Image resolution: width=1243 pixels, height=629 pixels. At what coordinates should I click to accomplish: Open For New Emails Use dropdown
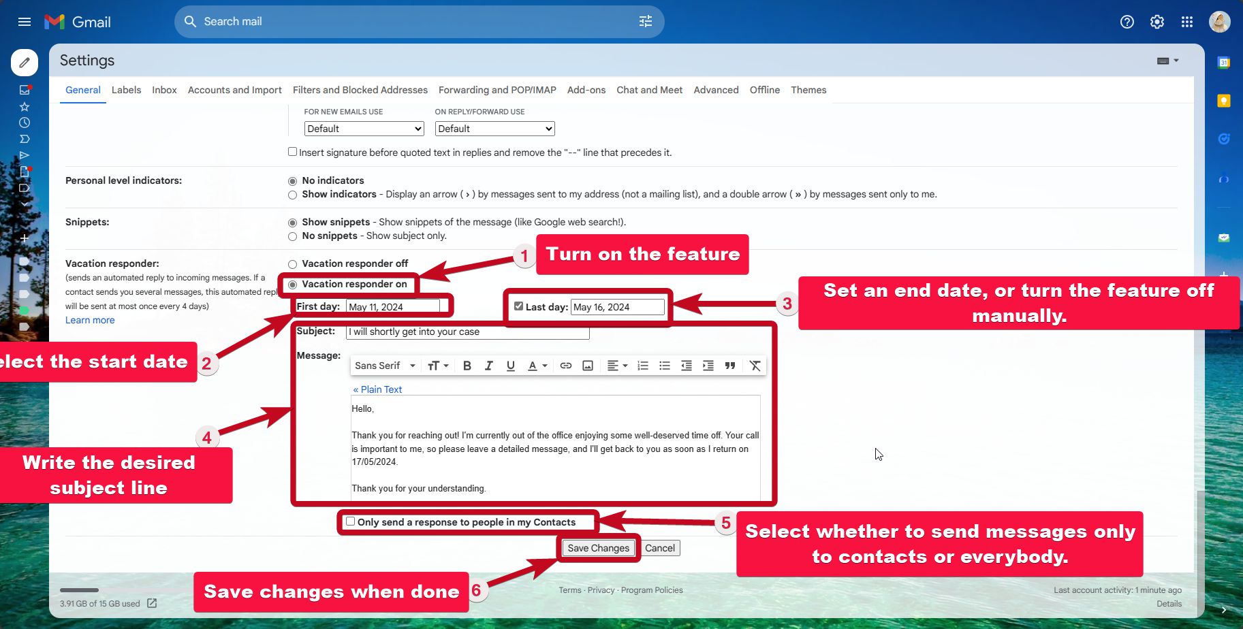364,129
